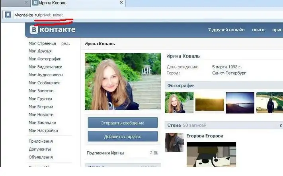Open Мои Настройки in the left menu

[x=43, y=131]
